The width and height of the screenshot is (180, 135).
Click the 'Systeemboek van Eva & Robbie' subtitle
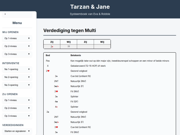(90, 14)
